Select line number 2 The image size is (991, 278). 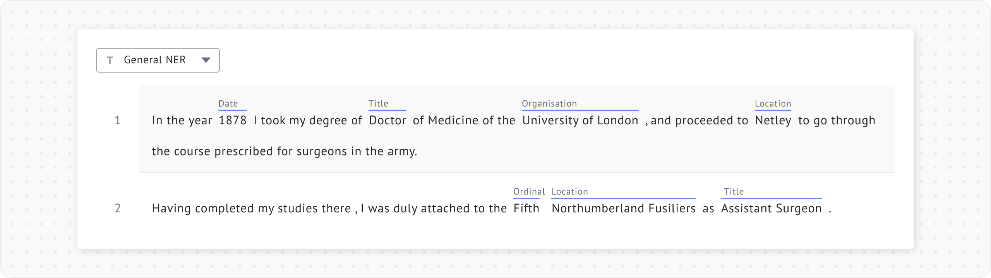[x=118, y=208]
